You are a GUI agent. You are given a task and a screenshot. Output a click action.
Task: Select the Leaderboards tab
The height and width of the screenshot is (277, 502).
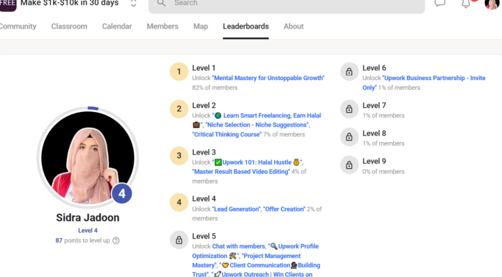point(245,26)
